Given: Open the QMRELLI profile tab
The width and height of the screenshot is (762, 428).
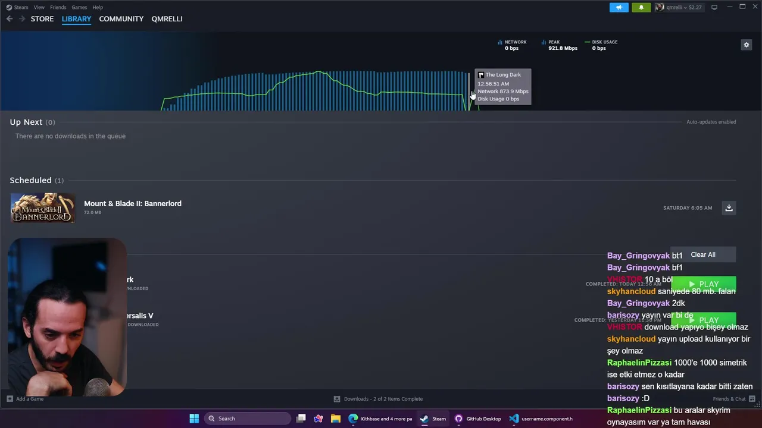Looking at the screenshot, I should pos(167,19).
